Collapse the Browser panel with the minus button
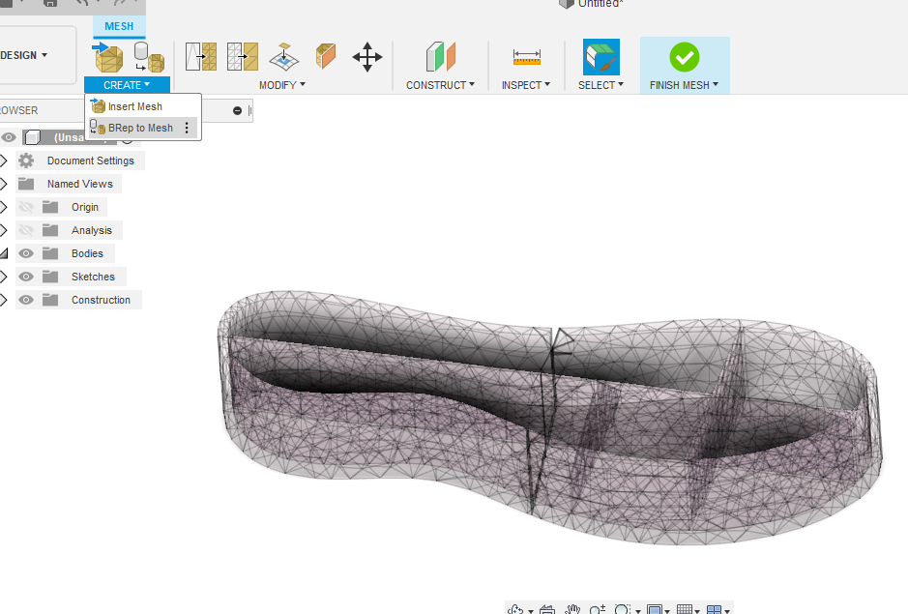Screen dimensions: 908x614 pyautogui.click(x=238, y=110)
